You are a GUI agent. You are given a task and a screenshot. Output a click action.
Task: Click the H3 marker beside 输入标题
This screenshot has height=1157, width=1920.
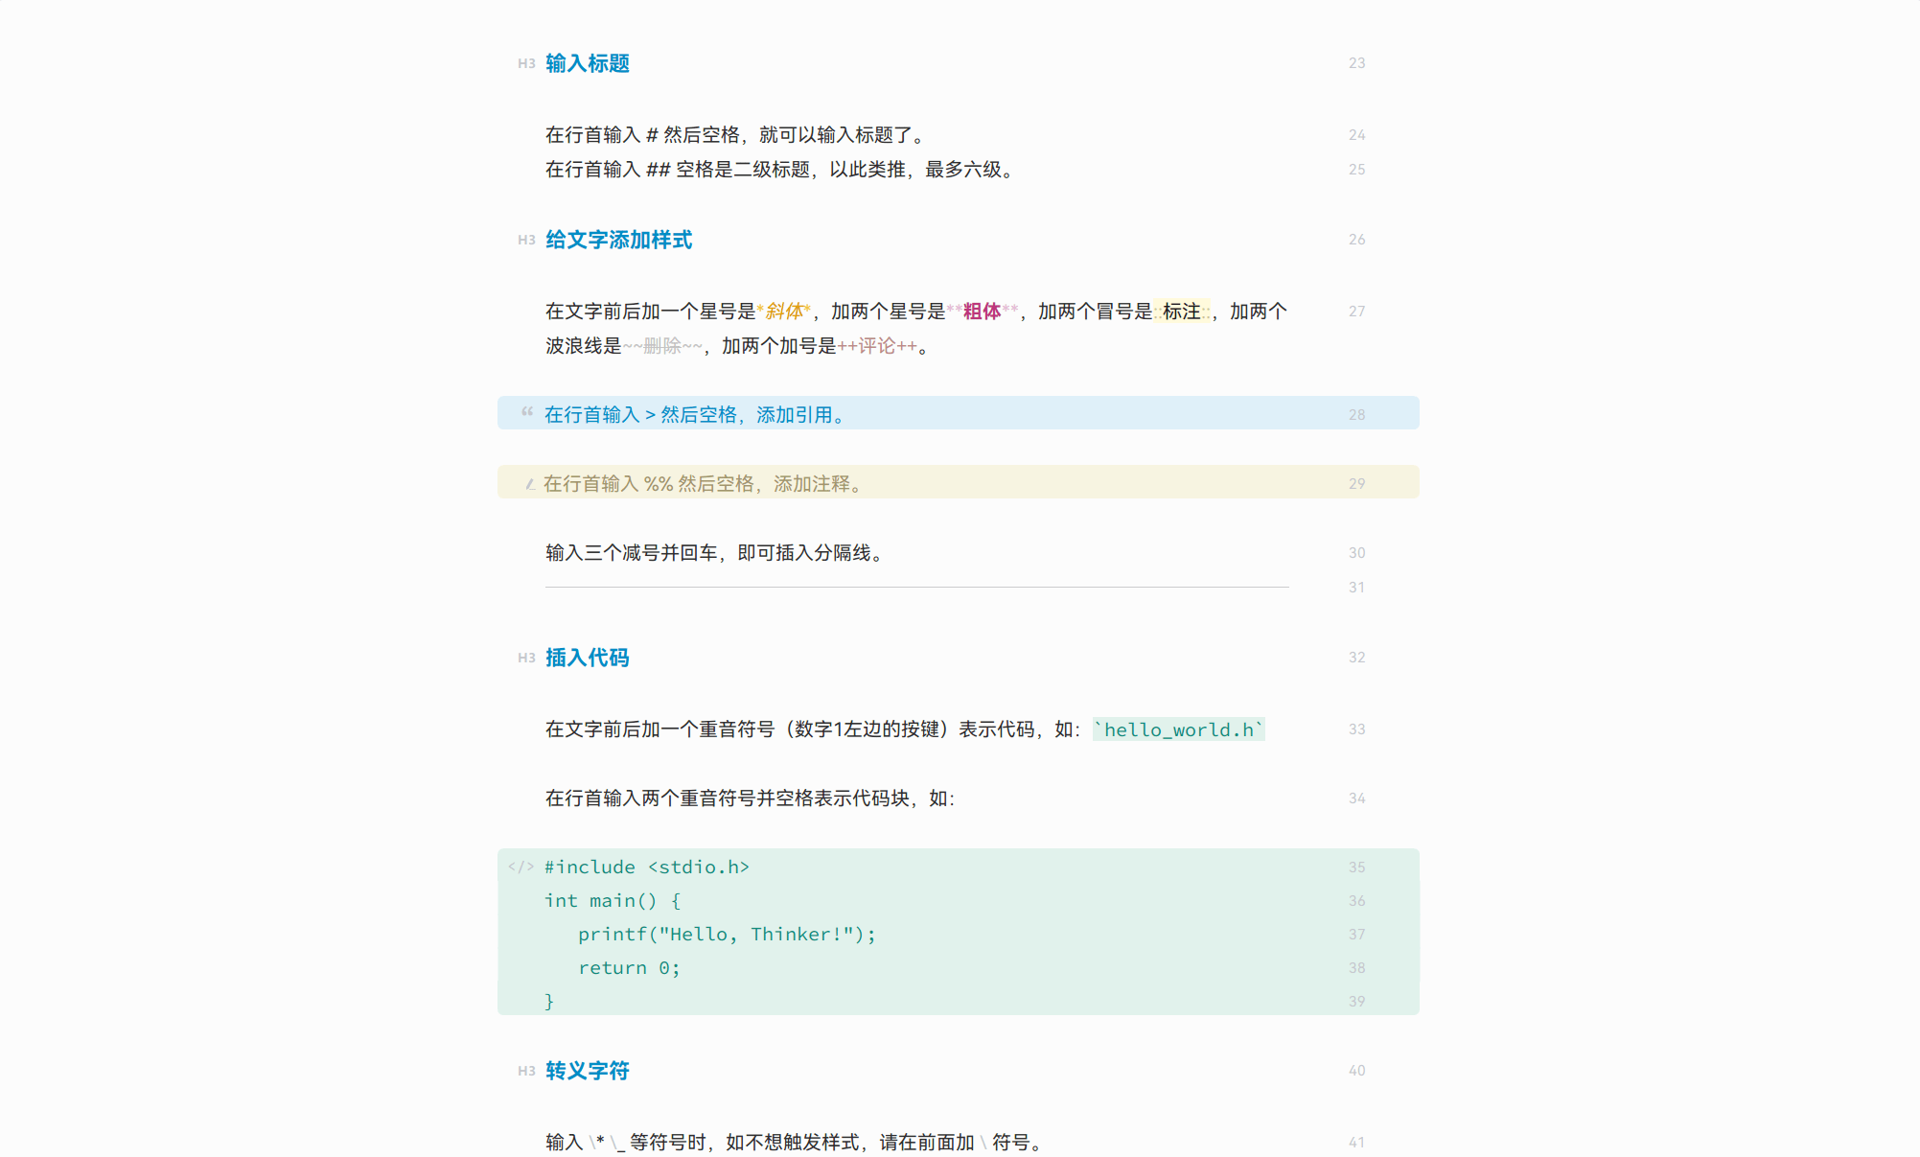[526, 63]
